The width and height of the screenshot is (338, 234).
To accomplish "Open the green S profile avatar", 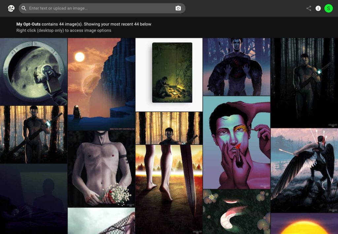I will pos(328,8).
